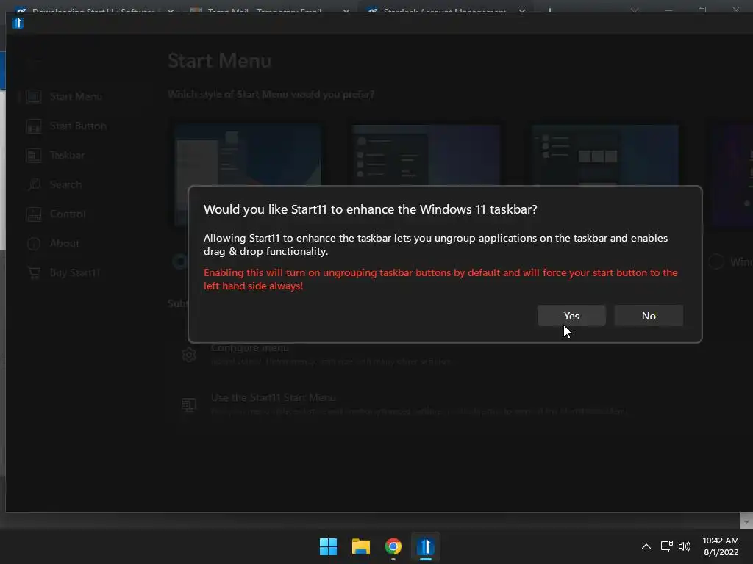This screenshot has width=753, height=564.
Task: Click the Start Menu sidebar icon
Action: click(x=34, y=96)
